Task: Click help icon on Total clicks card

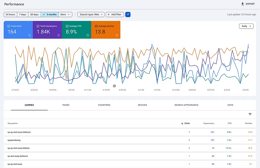Action: pyautogui.click(x=29, y=35)
